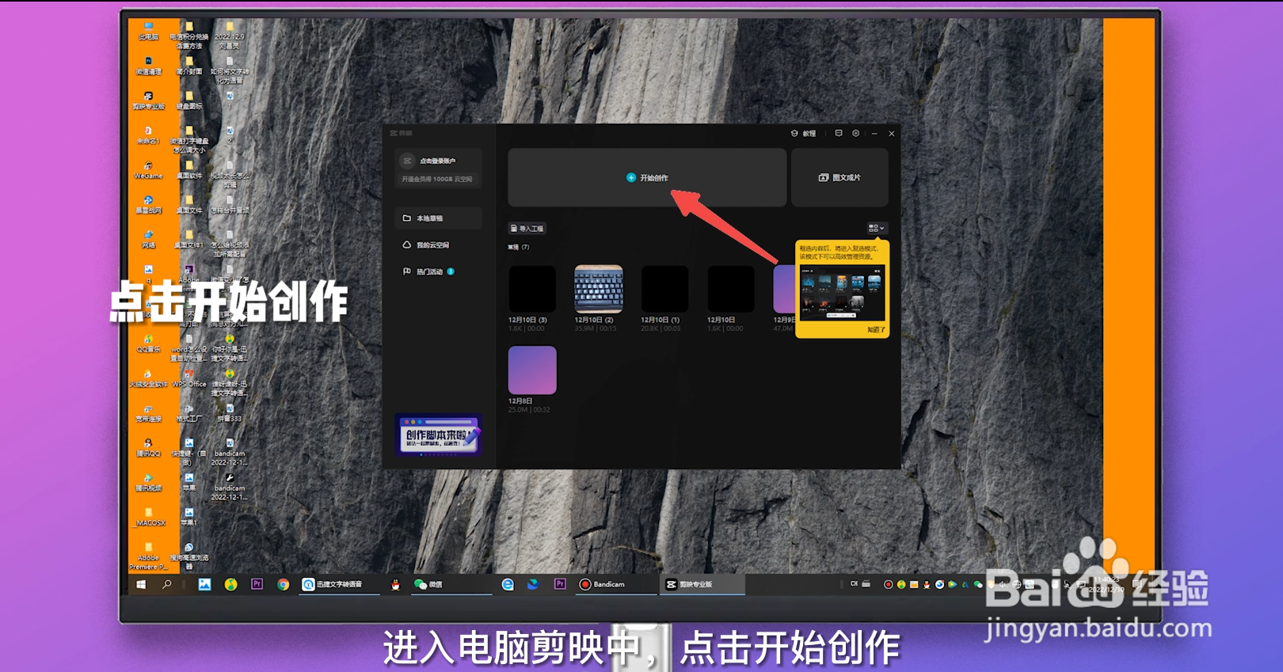Click the feedback message icon in title bar
1283x672 pixels.
click(x=839, y=133)
